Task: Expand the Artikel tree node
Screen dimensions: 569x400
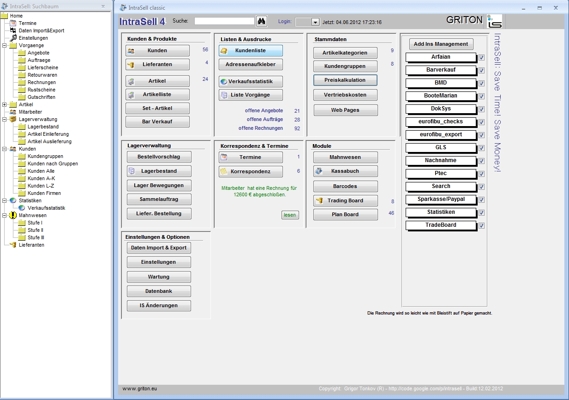Action: (x=4, y=104)
